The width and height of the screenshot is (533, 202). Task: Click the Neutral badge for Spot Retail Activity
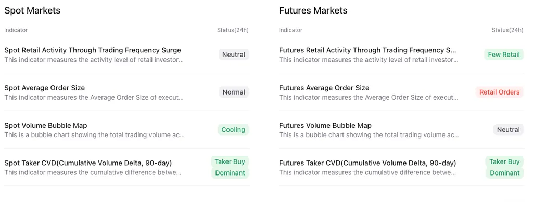tap(234, 55)
